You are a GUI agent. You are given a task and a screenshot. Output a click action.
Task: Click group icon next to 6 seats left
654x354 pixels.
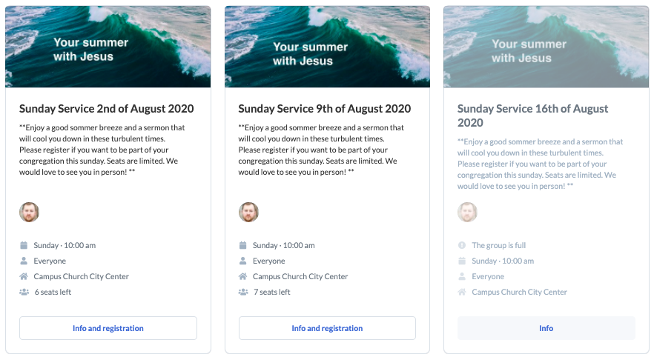coord(24,292)
